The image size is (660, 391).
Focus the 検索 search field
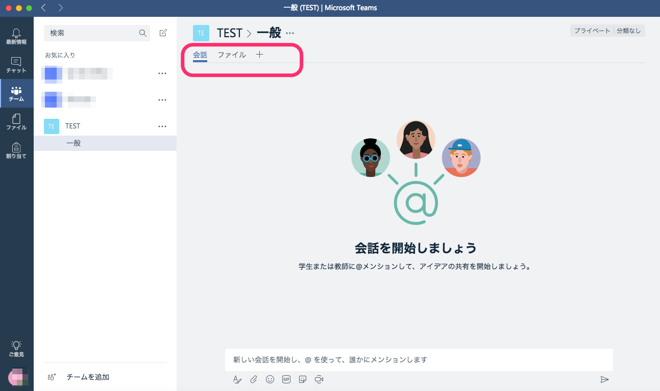pyautogui.click(x=97, y=33)
